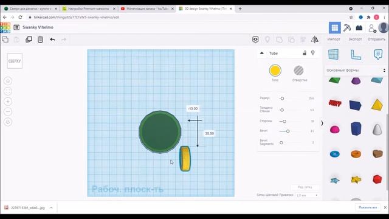This screenshot has width=389, height=219.
Task: Open the Blocks pickaxe mode
Action: pos(347,27)
